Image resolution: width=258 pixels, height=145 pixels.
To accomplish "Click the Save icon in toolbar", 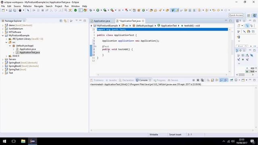I will (10, 10).
